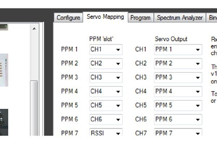Open the PPM 4 slot dropdown
The image size is (217, 144).
point(106,91)
